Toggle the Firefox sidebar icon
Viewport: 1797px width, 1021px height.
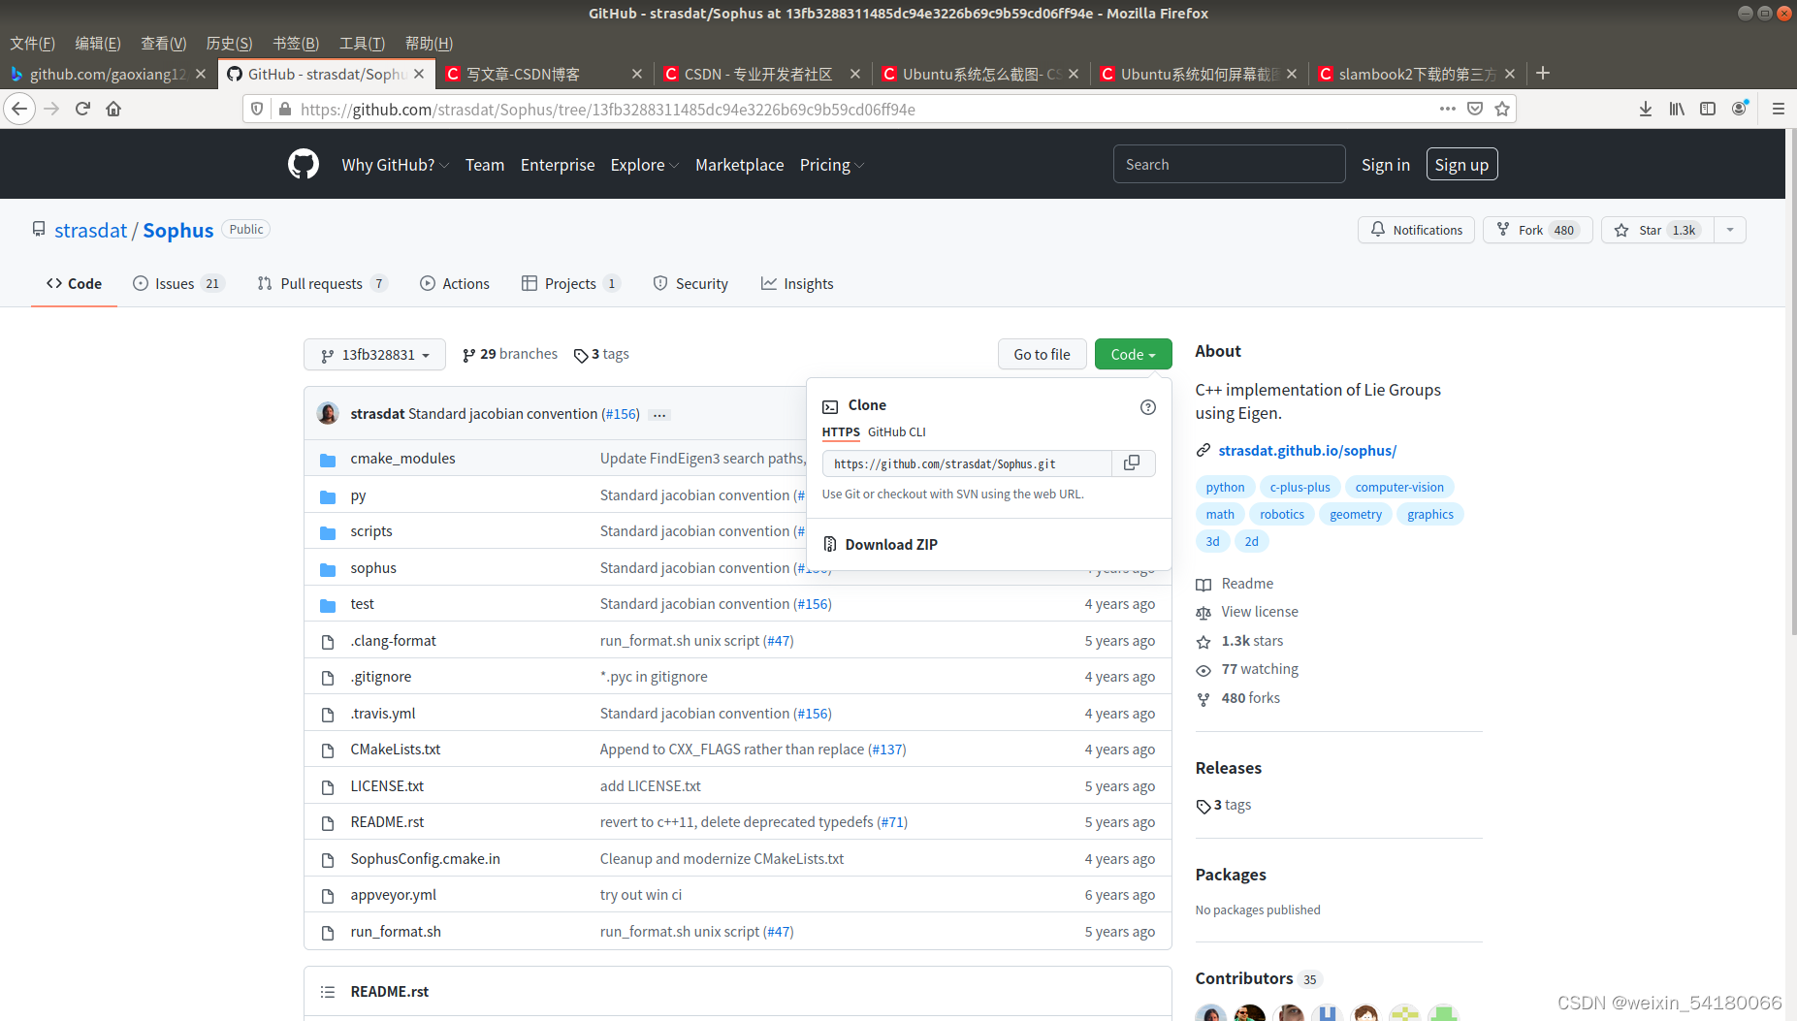point(1708,109)
